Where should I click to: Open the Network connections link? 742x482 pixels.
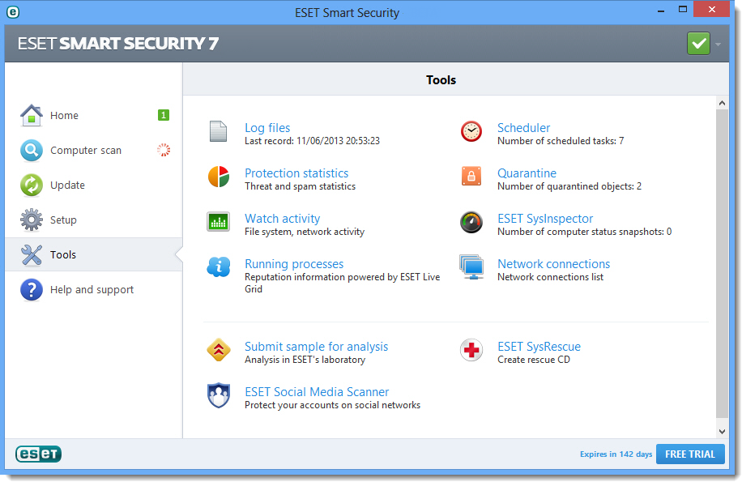[x=553, y=264]
